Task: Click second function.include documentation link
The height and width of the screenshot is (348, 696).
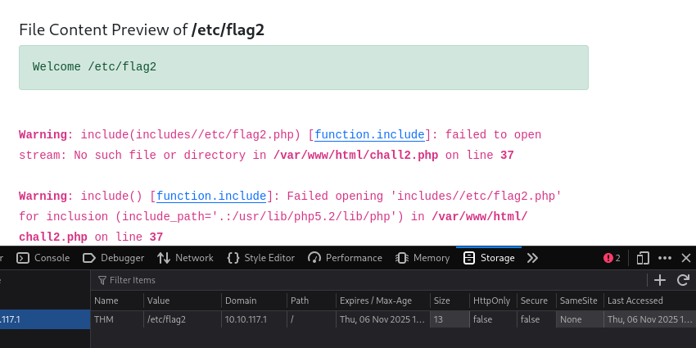Action: click(x=211, y=197)
